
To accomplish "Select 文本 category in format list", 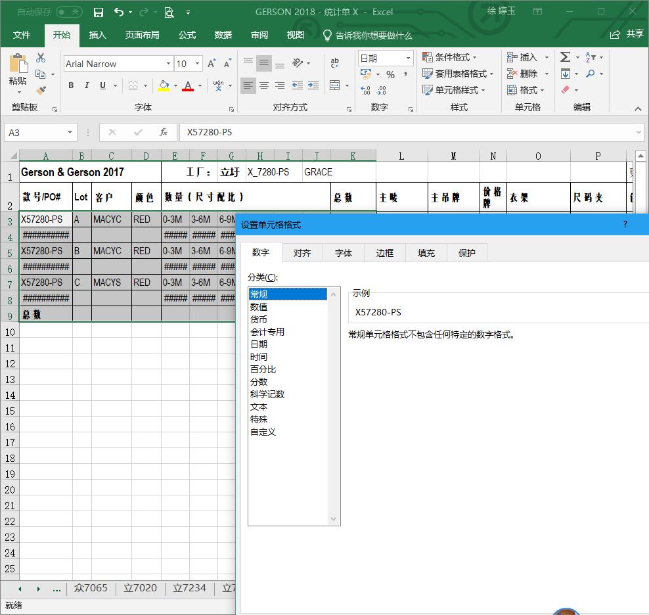I will point(259,407).
